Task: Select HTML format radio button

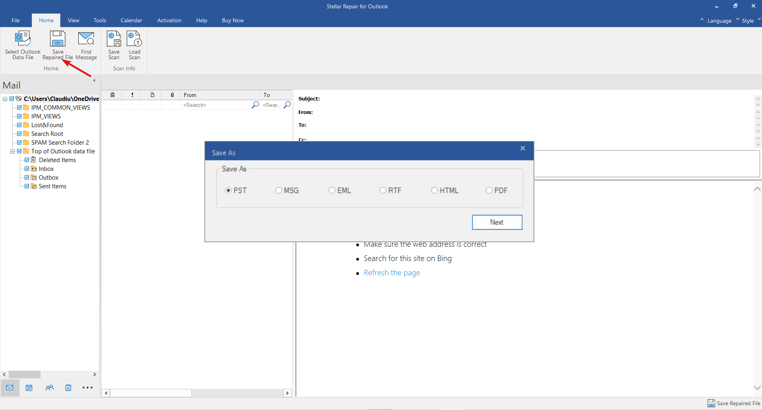Action: 434,190
